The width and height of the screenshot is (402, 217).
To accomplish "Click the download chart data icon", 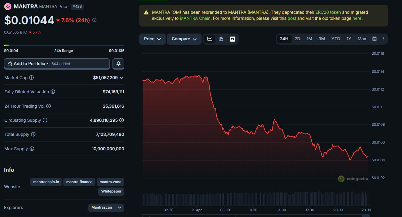I will 383,39.
